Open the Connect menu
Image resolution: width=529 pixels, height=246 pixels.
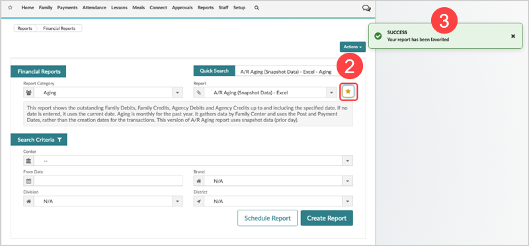coord(158,7)
